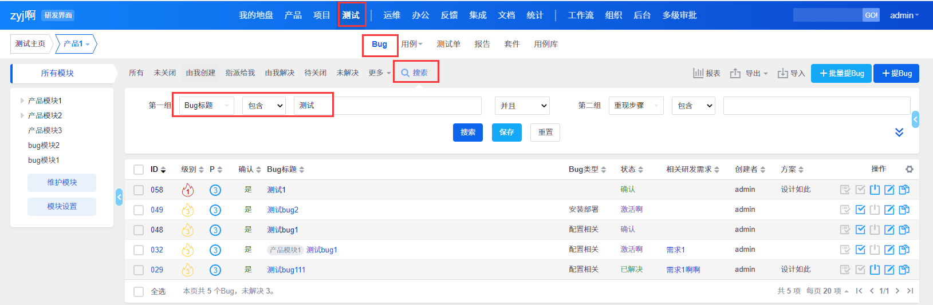
Task: Check the box for bug 049
Action: pos(139,210)
